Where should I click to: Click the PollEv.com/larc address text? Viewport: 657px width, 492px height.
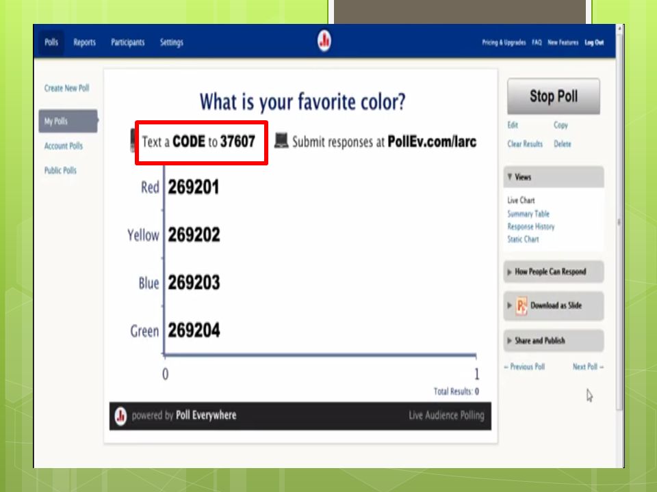click(x=432, y=142)
